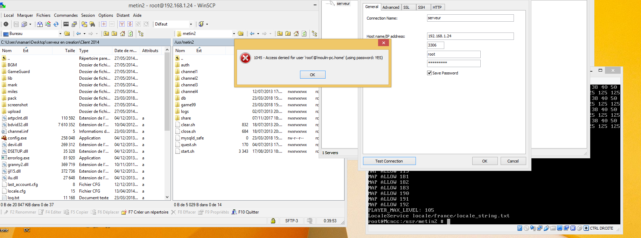Switch to the Advanced tab
Screen dimensions: 641x238
[x=391, y=7]
